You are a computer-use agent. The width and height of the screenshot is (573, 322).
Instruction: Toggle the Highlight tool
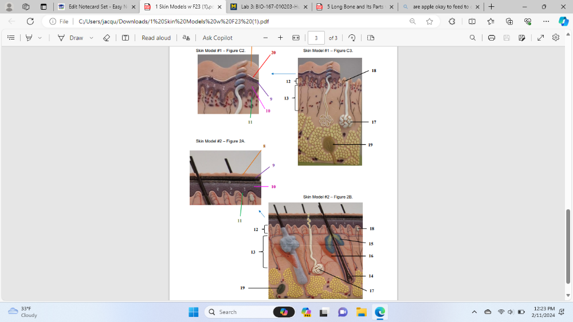pos(29,38)
